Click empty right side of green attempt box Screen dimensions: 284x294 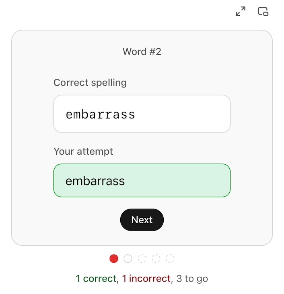pyautogui.click(x=193, y=181)
